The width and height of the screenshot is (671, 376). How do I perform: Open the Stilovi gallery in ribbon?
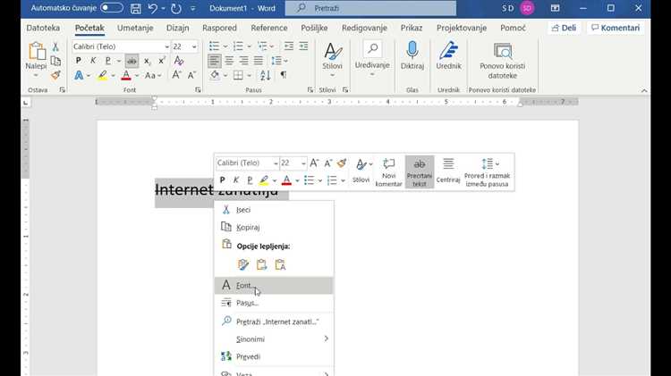coord(333,60)
